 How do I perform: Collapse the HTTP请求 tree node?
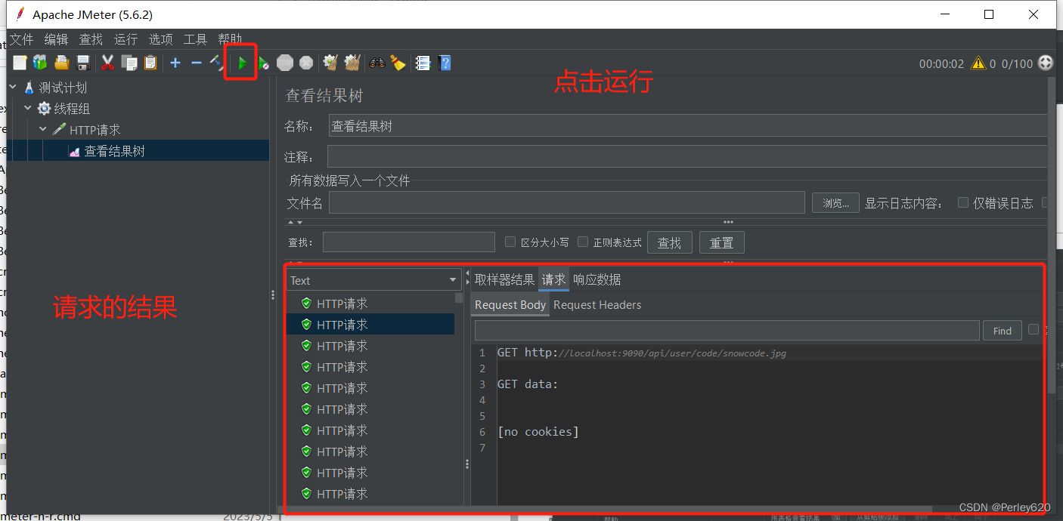[43, 130]
